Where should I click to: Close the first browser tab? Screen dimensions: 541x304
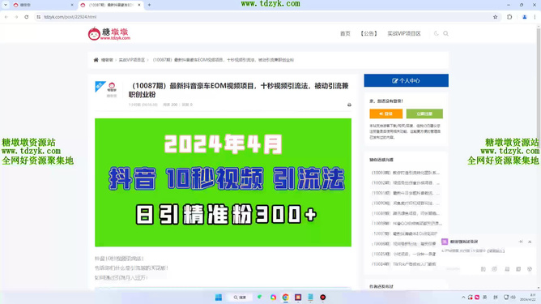click(72, 5)
